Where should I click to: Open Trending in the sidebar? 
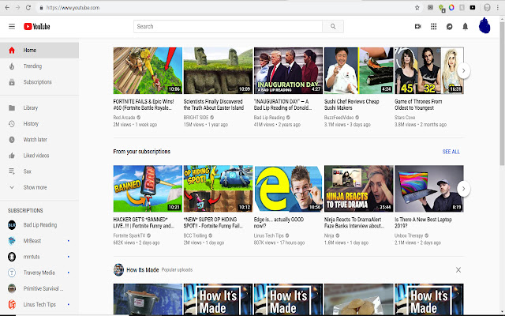39,66
